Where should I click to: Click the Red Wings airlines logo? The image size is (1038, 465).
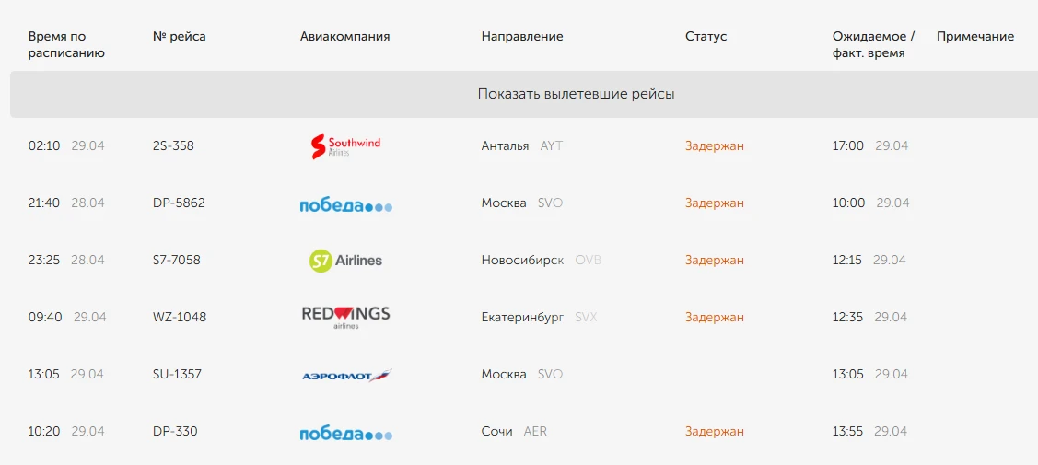coord(345,317)
